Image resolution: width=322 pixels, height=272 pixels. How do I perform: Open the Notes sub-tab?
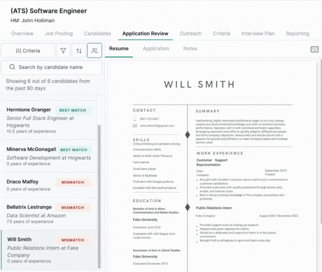click(190, 49)
